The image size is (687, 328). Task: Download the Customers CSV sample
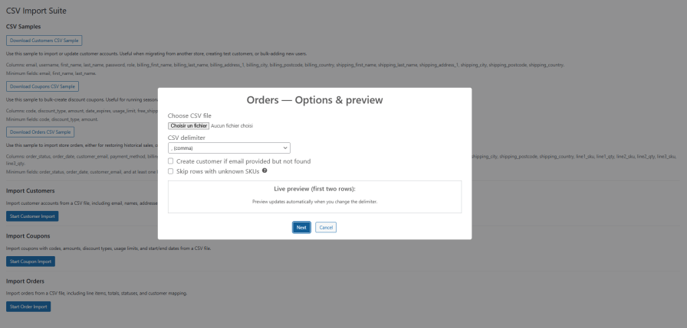click(44, 41)
